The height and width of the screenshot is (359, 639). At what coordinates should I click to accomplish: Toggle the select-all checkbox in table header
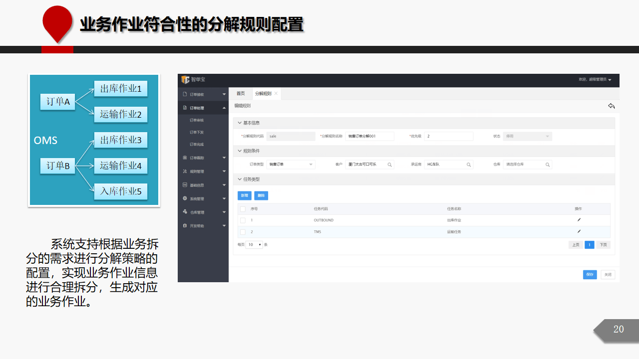pyautogui.click(x=243, y=209)
